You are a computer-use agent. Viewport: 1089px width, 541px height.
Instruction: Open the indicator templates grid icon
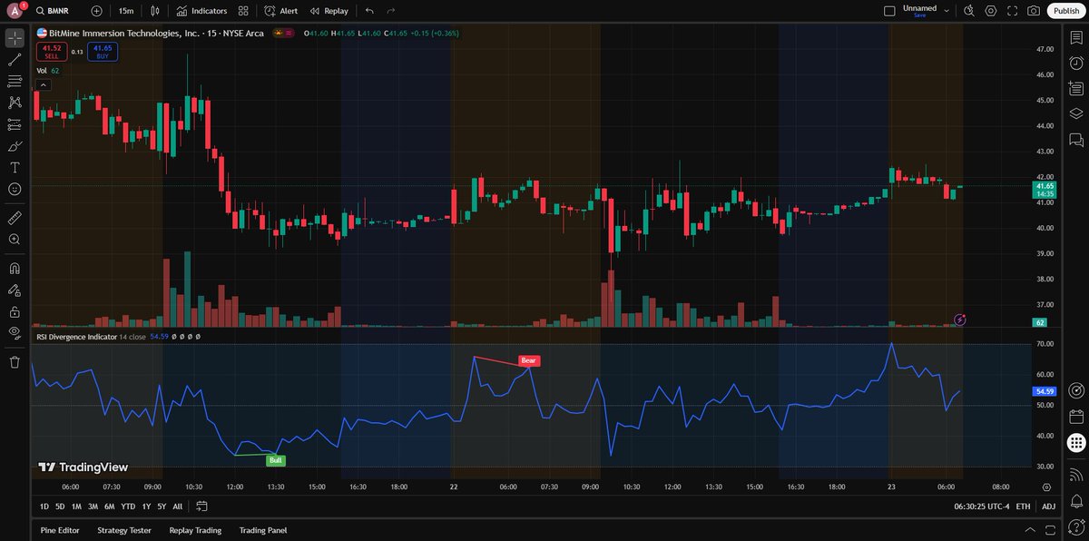coord(243,11)
